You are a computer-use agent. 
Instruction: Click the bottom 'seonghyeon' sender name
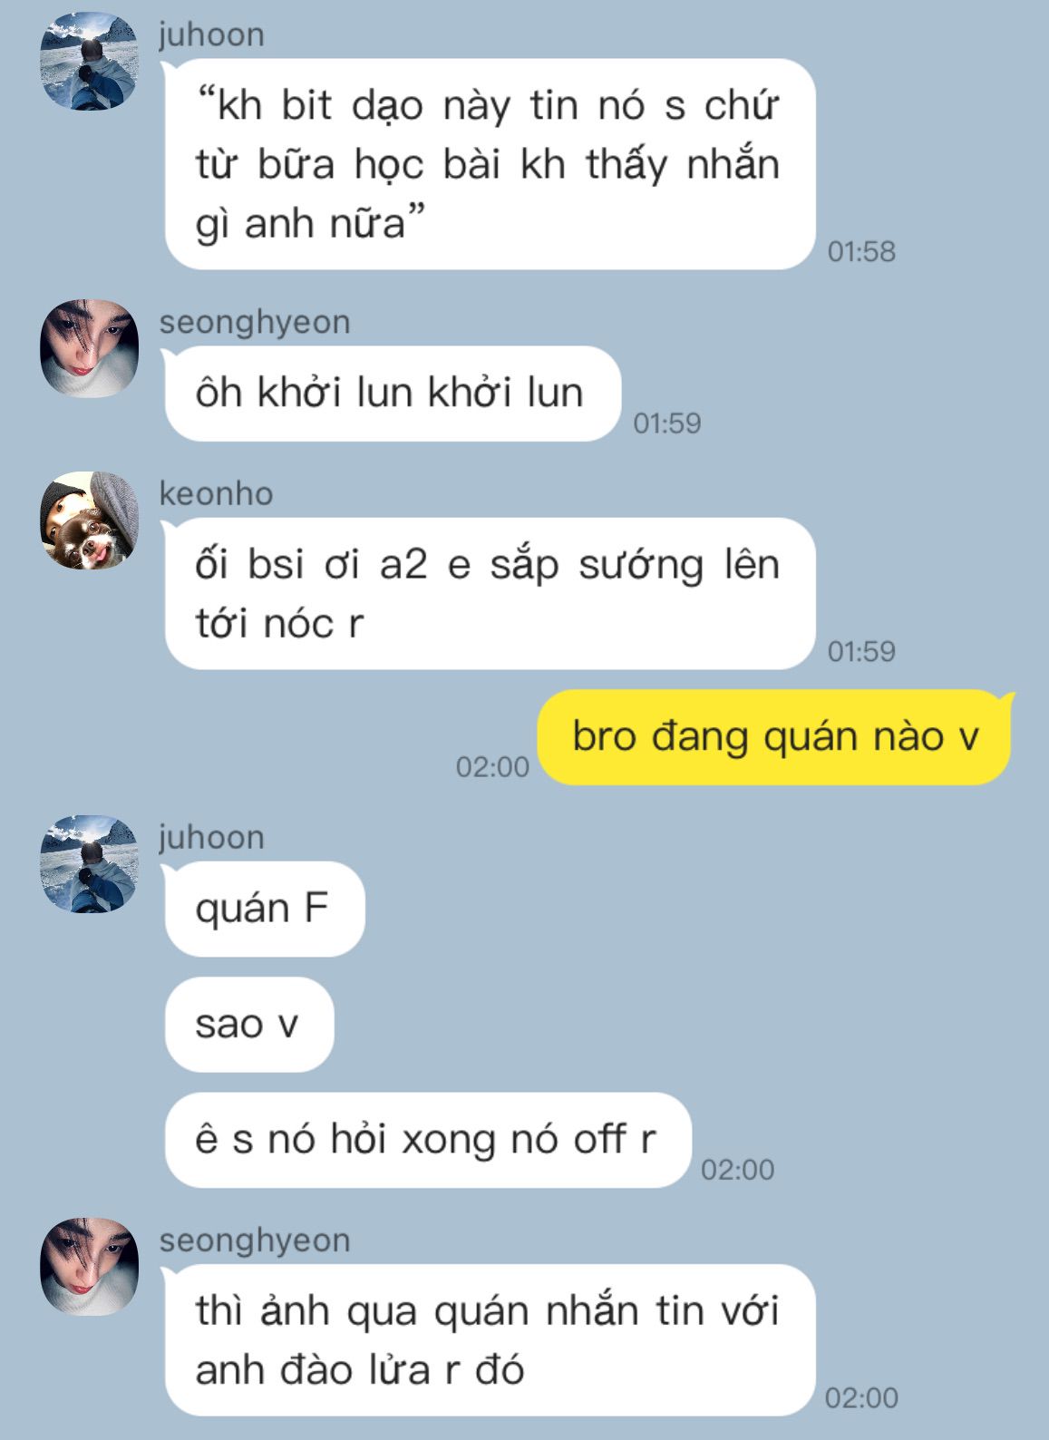click(255, 1240)
